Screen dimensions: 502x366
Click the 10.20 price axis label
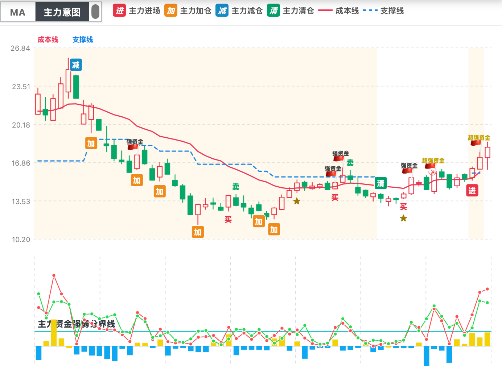click(x=21, y=240)
